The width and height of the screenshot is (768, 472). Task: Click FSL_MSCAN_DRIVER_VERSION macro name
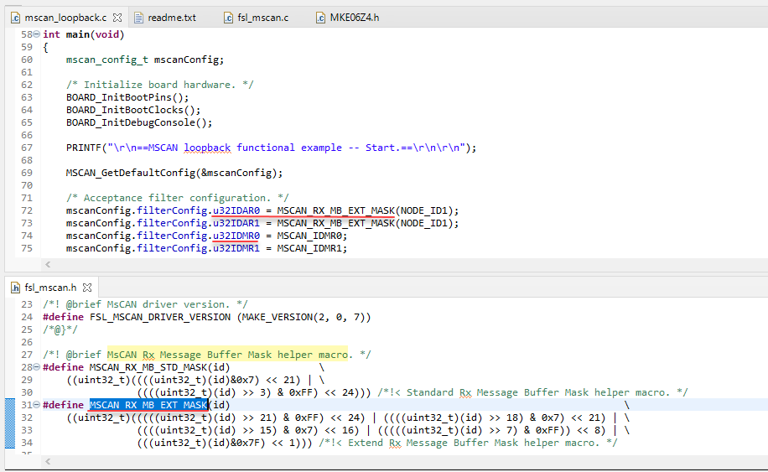[x=159, y=317]
